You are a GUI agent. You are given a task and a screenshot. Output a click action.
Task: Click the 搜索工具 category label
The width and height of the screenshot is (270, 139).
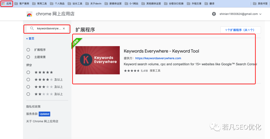pyautogui.click(x=155, y=71)
